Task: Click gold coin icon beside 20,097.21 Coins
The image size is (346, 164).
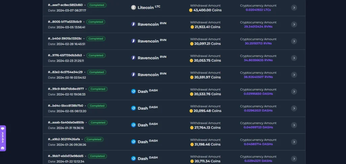Action: coord(192,44)
